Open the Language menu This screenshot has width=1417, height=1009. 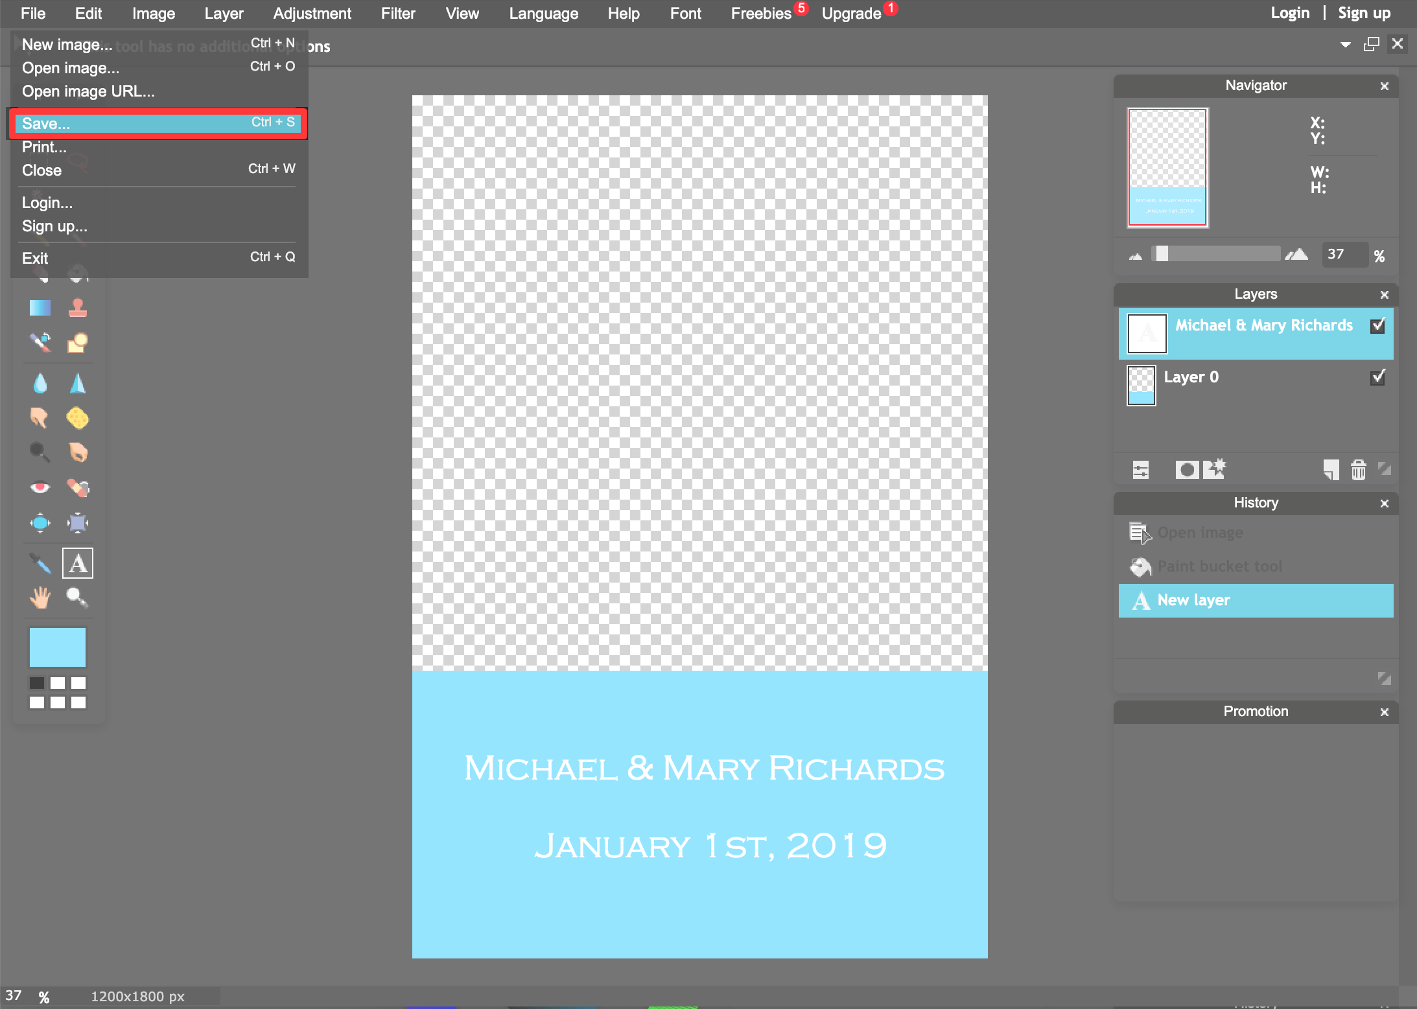click(x=543, y=14)
